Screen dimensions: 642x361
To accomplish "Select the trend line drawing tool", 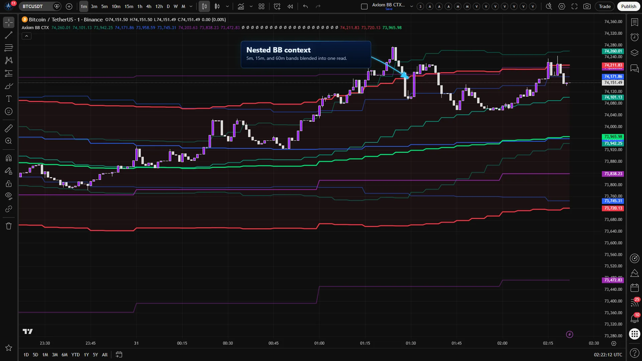I will (x=9, y=35).
